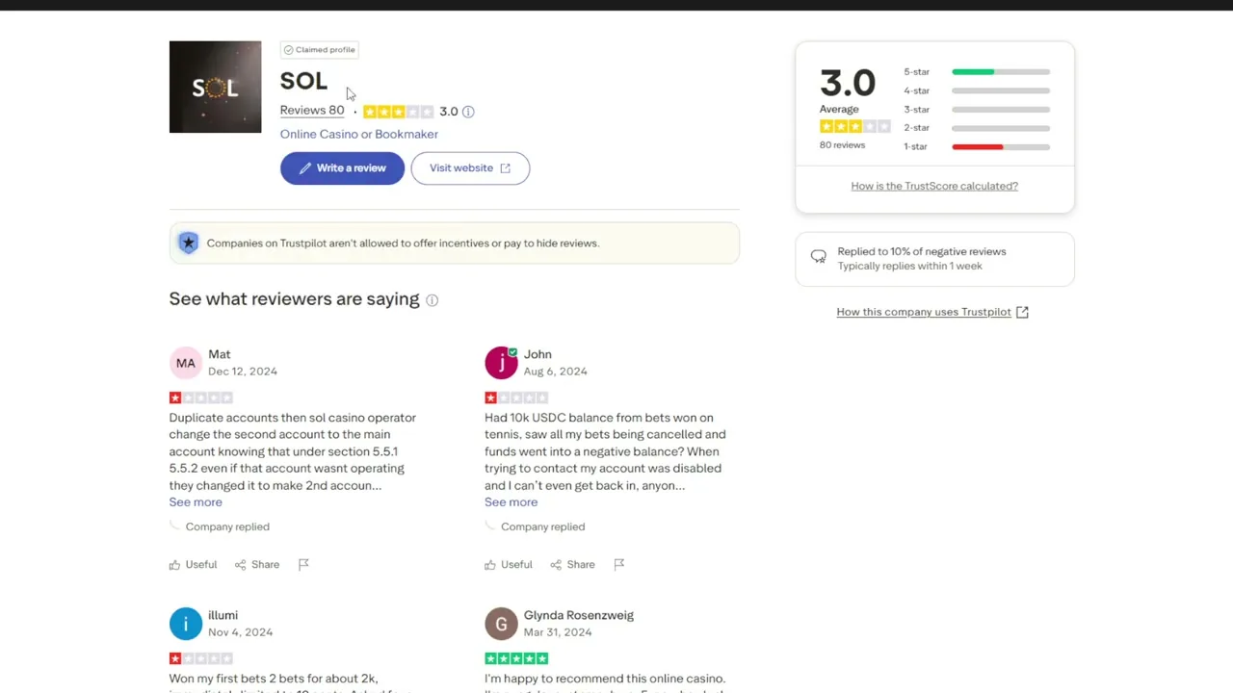Click the header star rating beside 3.0
1233x693 pixels.
[x=398, y=112]
